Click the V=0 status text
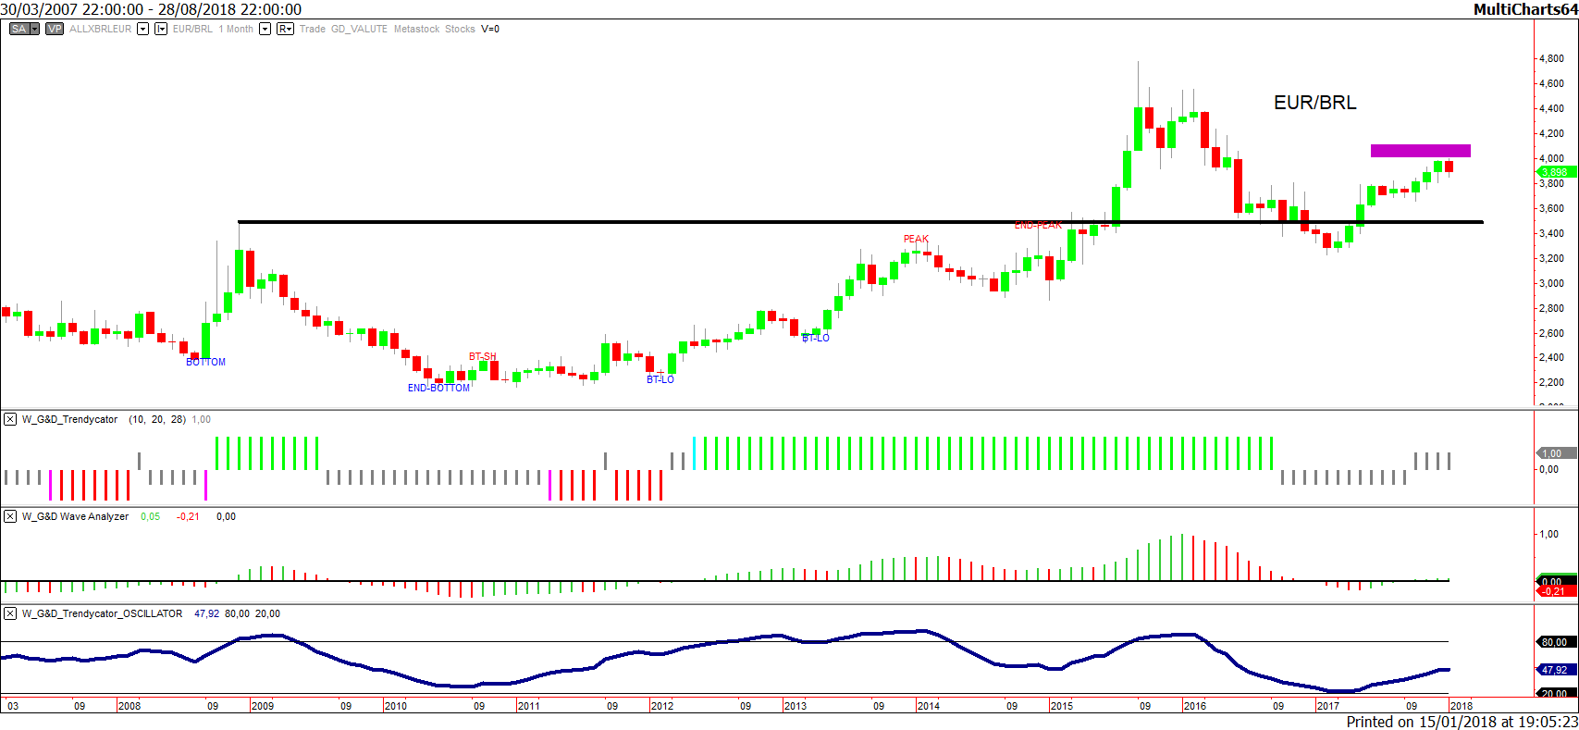The width and height of the screenshot is (1579, 730). pyautogui.click(x=490, y=29)
